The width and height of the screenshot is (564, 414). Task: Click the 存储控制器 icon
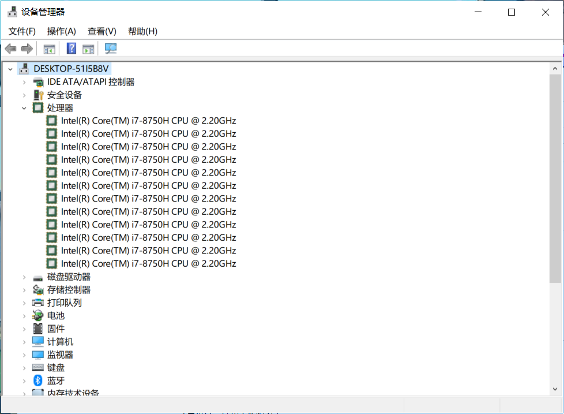click(x=38, y=289)
